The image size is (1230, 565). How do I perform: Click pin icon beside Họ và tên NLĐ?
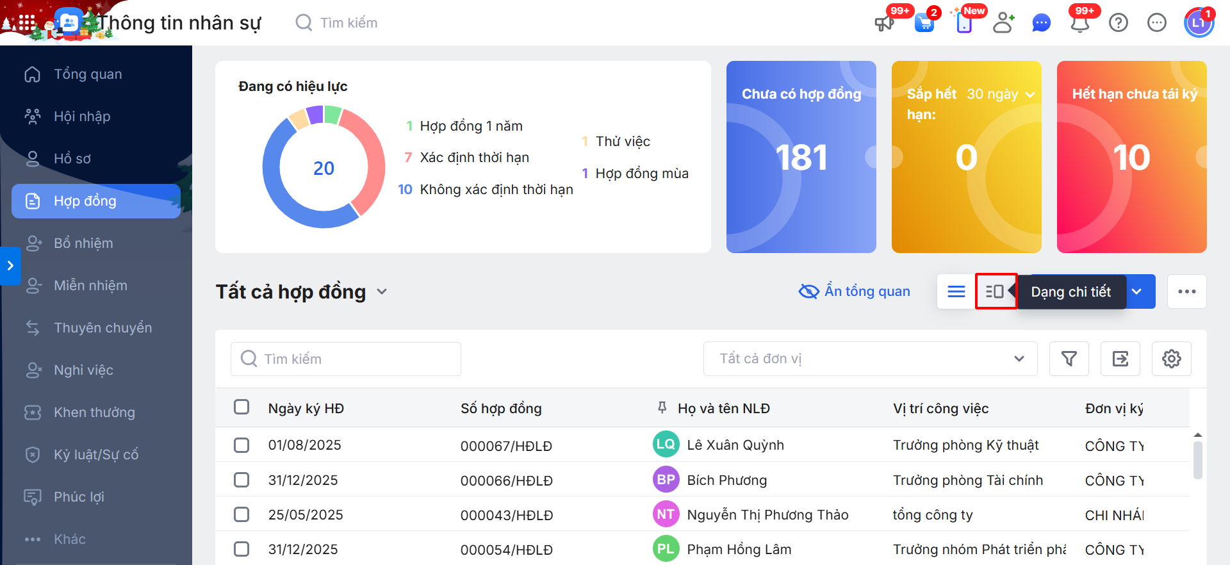(662, 407)
